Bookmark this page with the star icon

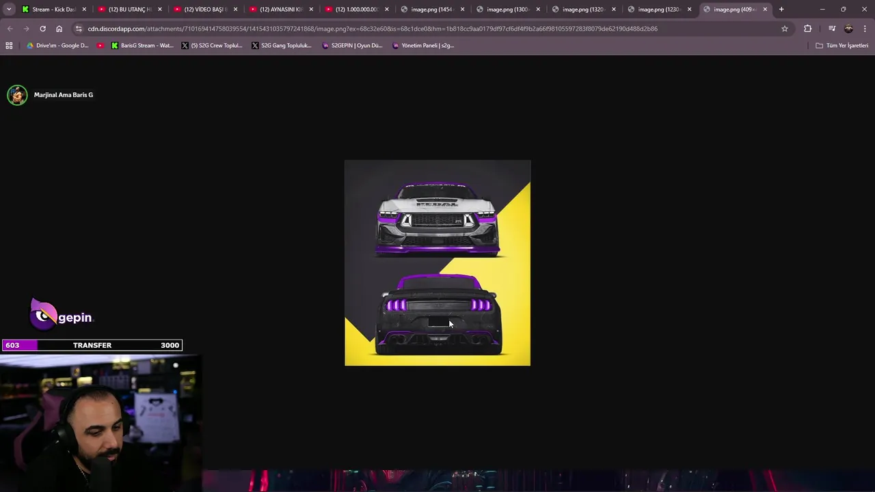[x=785, y=29]
